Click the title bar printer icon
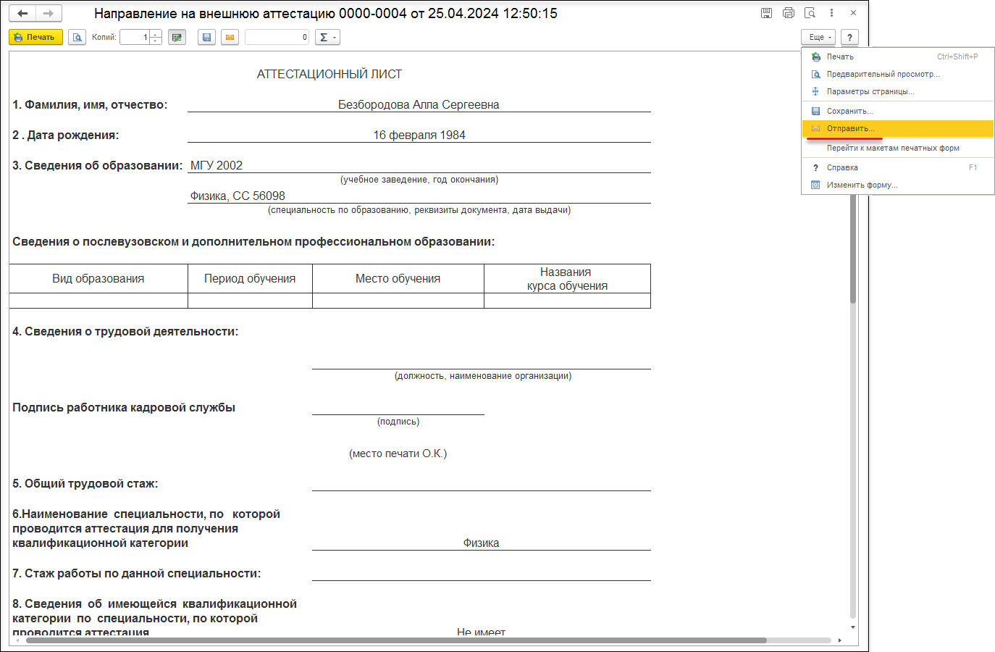995x652 pixels. coord(789,13)
